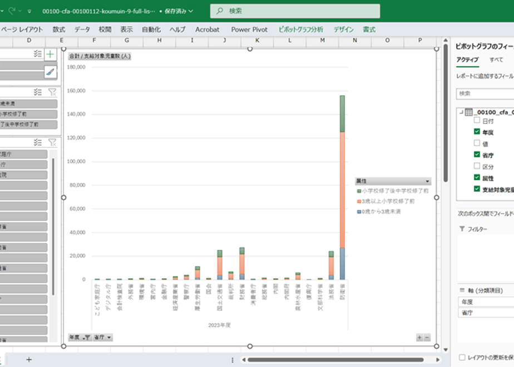Open the 省庁 axis field button on chart

(x=102, y=337)
